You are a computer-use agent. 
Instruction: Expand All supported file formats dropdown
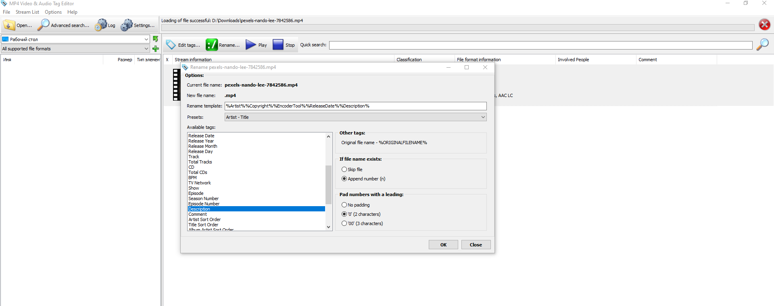[146, 49]
